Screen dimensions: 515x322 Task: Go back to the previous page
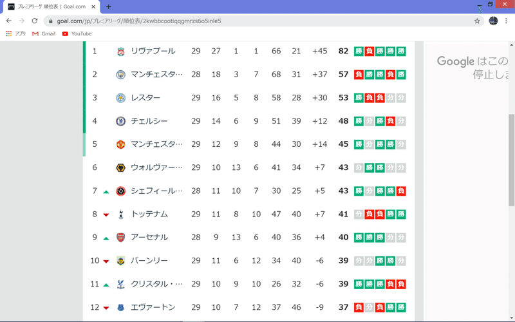pos(9,21)
